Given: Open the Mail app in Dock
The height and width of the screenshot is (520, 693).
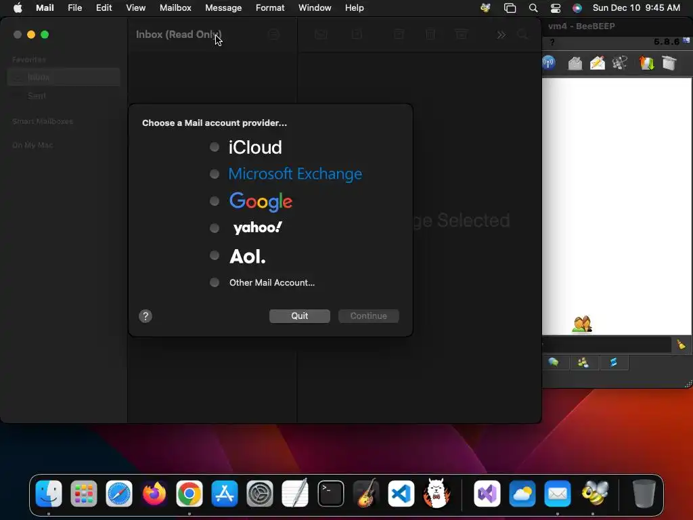Looking at the screenshot, I should click(x=558, y=494).
